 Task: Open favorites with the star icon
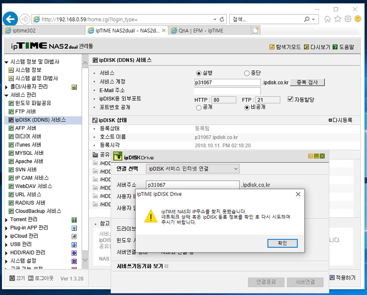(x=338, y=19)
